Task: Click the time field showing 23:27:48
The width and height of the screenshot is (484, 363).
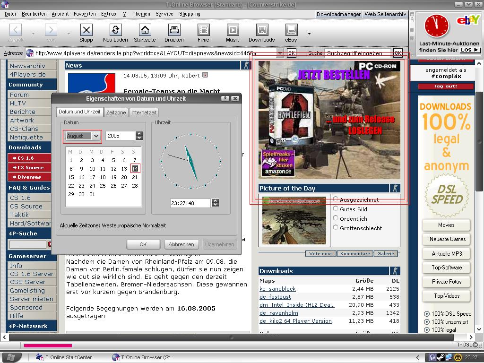Action: (190, 203)
